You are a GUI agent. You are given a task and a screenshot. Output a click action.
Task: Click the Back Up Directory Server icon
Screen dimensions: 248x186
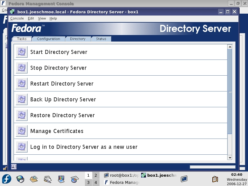tap(22, 100)
